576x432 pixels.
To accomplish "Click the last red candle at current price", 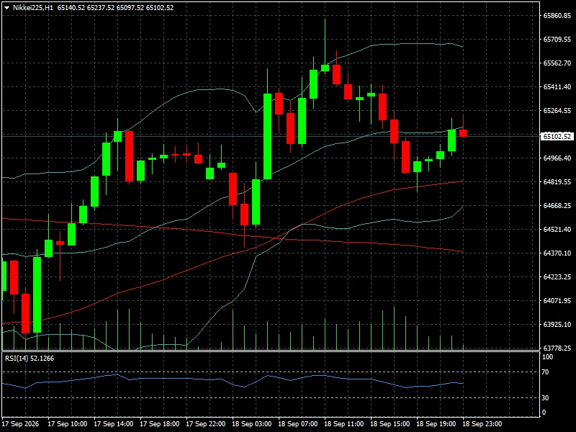I will 463,133.
